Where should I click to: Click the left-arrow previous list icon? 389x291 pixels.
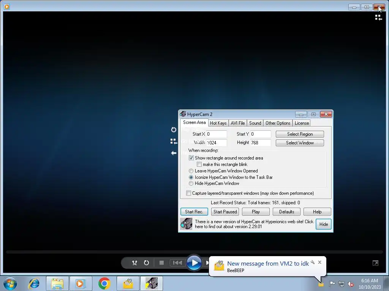(x=174, y=153)
